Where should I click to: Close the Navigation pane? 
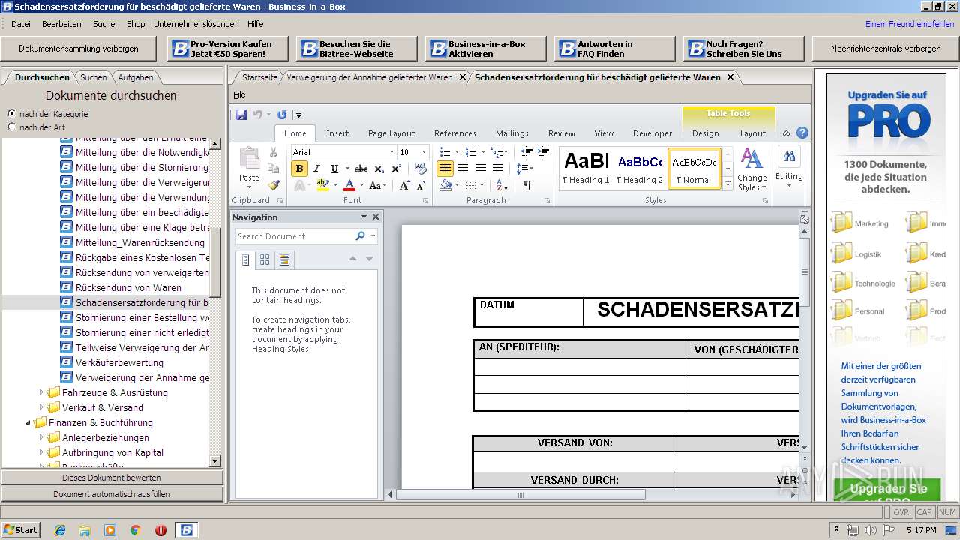[x=376, y=217]
